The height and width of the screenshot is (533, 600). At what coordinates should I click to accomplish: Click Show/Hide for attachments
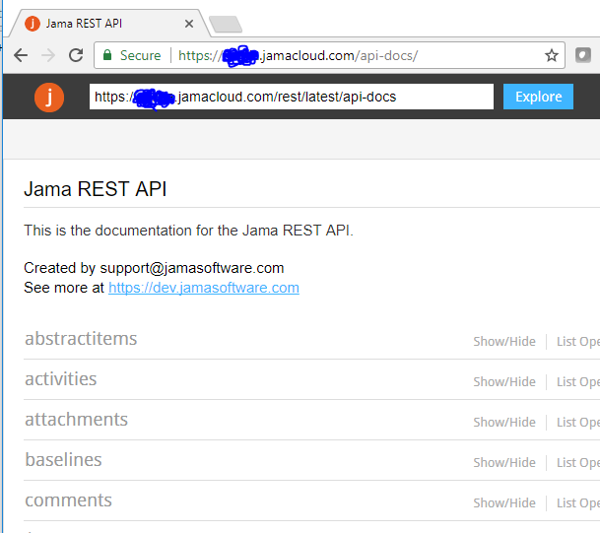coord(504,422)
